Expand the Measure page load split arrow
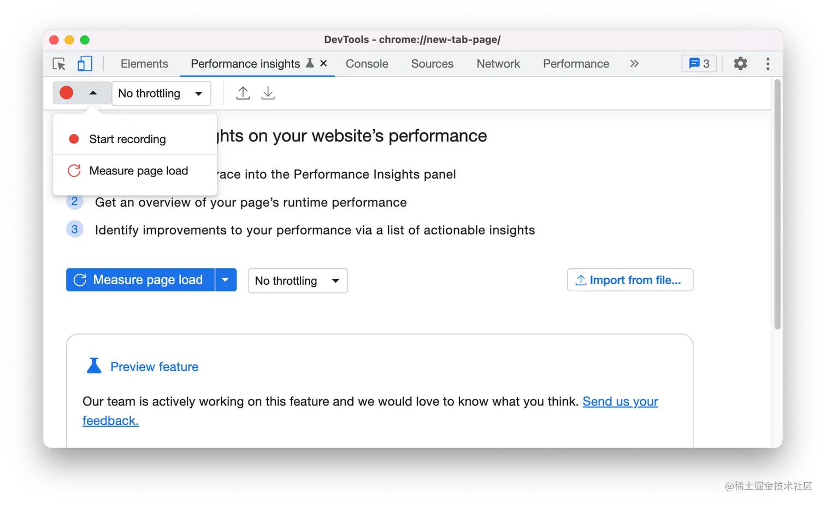This screenshot has height=505, width=826. (225, 280)
